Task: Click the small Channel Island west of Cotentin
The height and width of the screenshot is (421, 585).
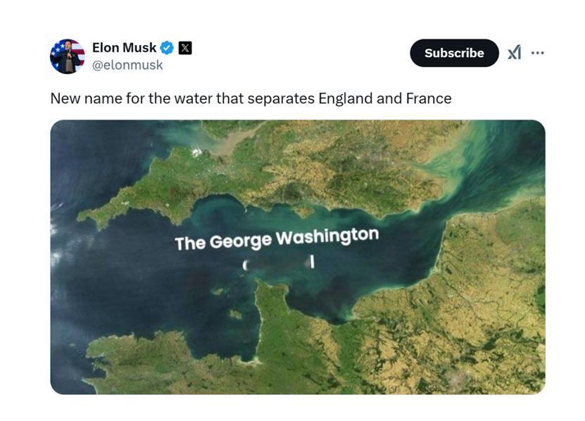Action: (235, 315)
